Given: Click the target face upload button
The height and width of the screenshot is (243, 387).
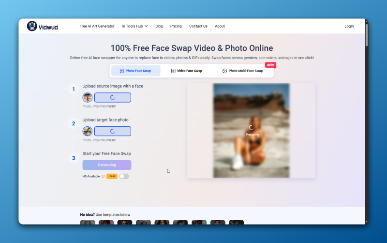Looking at the screenshot, I should pyautogui.click(x=113, y=131).
